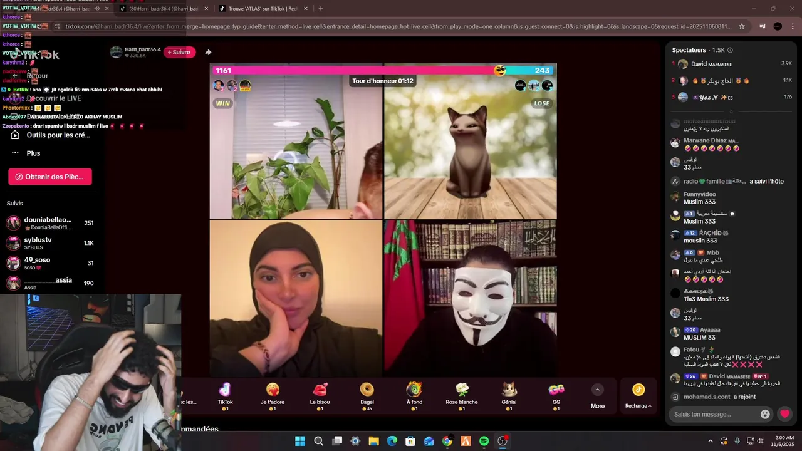Open the emoji picker in chat box
Image resolution: width=802 pixels, height=451 pixels.
[765, 414]
